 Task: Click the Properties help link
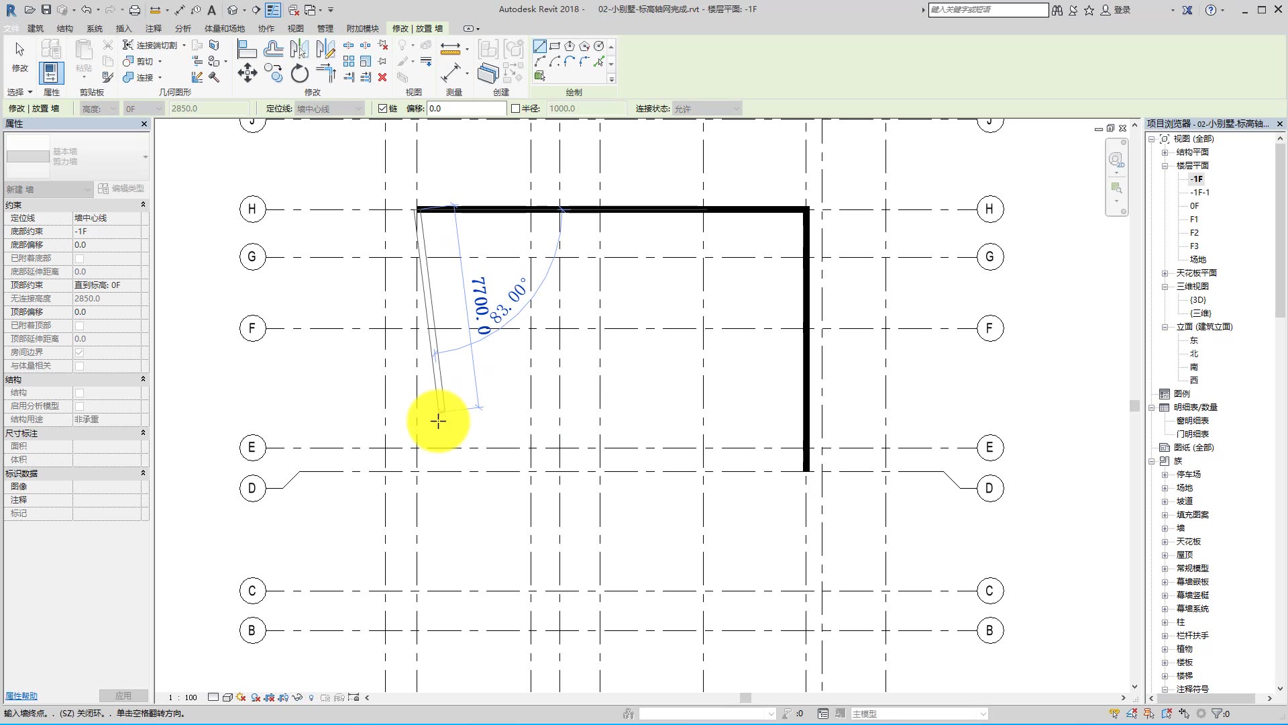point(21,696)
